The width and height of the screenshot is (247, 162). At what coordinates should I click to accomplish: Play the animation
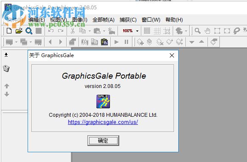[x=117, y=42]
